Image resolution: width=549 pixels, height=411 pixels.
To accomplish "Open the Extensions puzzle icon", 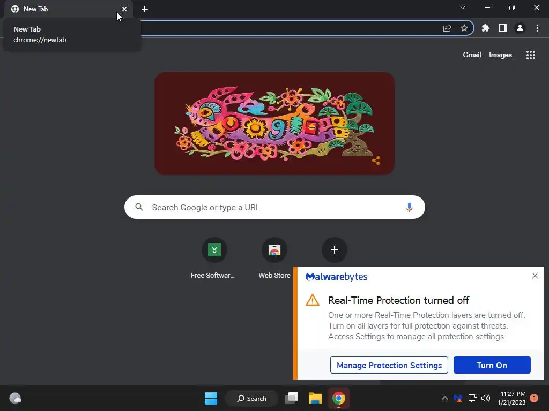I will pyautogui.click(x=486, y=28).
